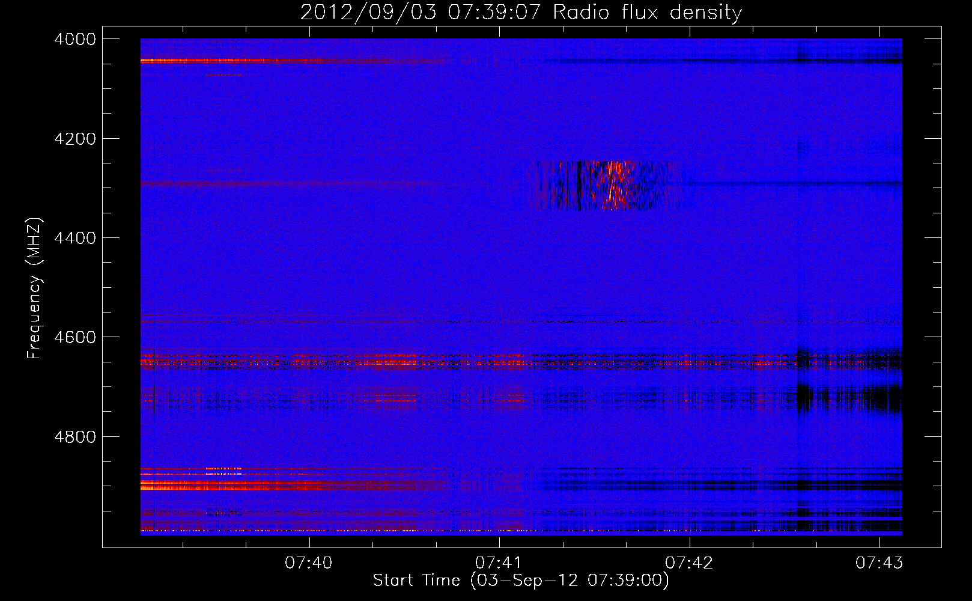Screen dimensions: 972x601
Task: Click the 4200 frequency tick label
Action: (75, 139)
